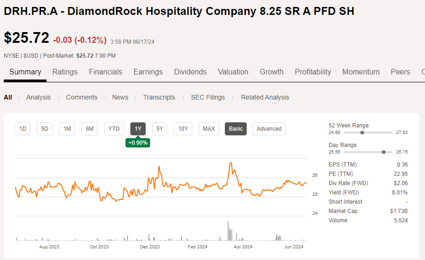Set chart range to 6M
425x260 pixels.
89,129
